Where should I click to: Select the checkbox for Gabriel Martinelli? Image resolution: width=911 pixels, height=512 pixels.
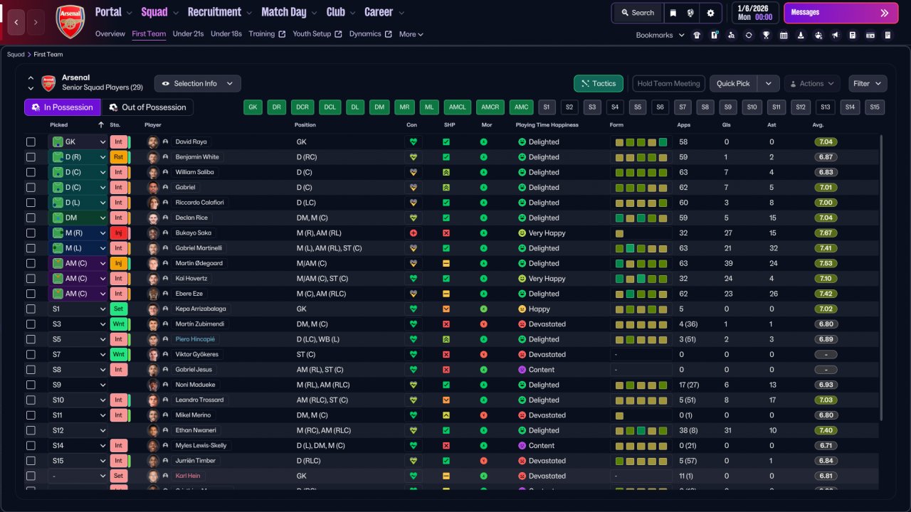pyautogui.click(x=31, y=248)
